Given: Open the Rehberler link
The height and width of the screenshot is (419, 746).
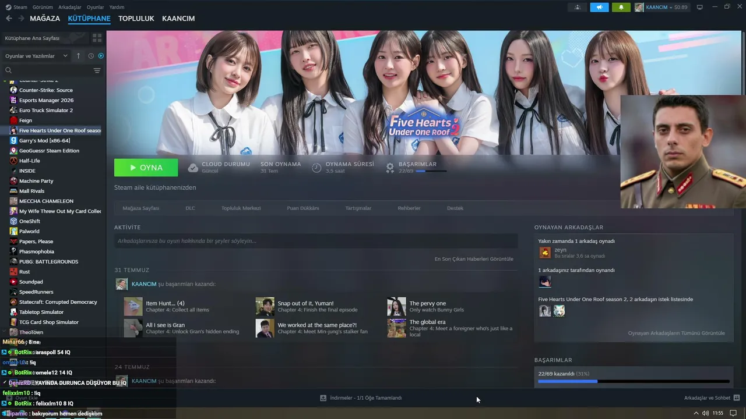Looking at the screenshot, I should (409, 208).
